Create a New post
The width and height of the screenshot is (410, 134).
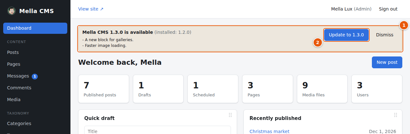387,62
